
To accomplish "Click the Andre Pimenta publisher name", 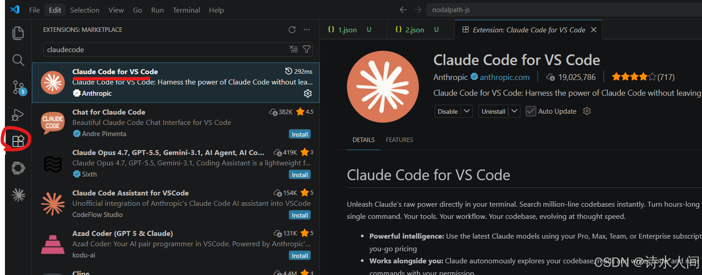I will click(104, 134).
